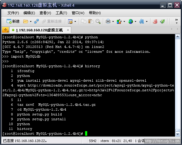
Task: Open the 窗口(W) Window menu
Action: (x=78, y=13)
